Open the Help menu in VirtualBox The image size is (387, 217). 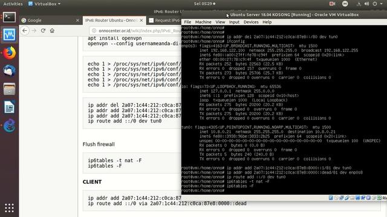point(267,22)
